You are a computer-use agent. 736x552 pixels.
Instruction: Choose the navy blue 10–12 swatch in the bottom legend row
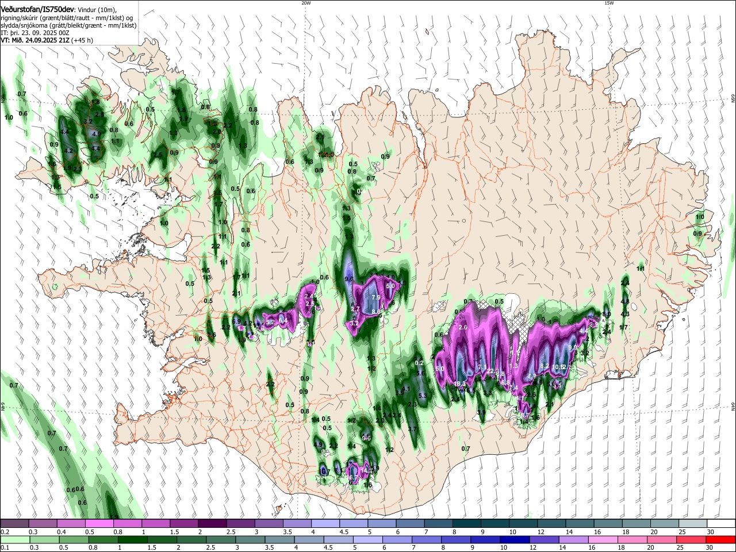click(x=514, y=539)
